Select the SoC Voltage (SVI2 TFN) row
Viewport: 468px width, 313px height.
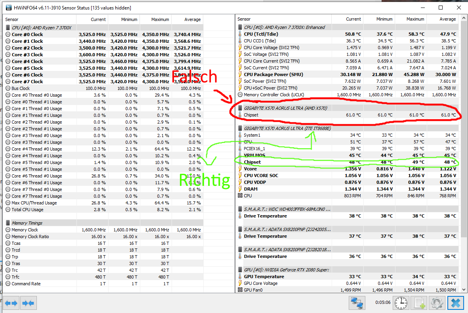[347, 54]
